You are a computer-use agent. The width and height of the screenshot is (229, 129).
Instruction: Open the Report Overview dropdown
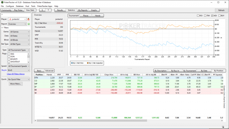(x=17, y=24)
